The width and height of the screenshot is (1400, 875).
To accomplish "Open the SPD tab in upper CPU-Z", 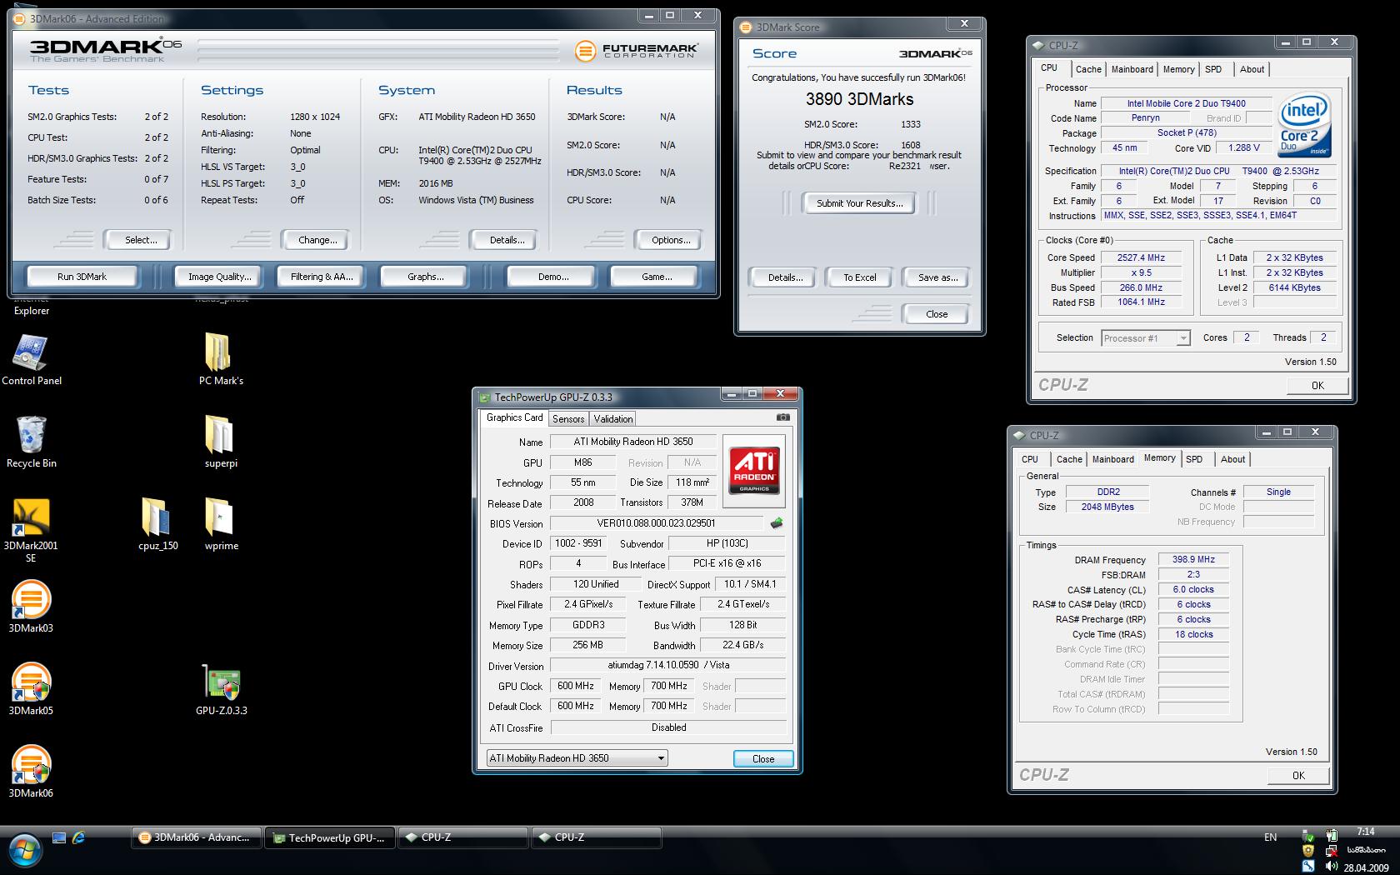I will coord(1213,69).
